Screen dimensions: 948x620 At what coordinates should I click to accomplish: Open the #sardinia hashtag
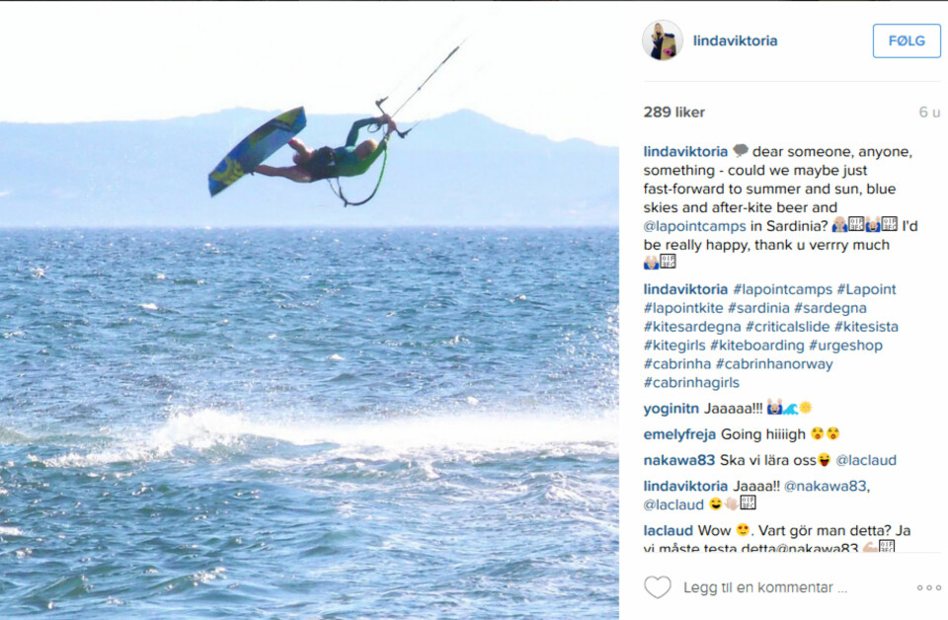[758, 308]
